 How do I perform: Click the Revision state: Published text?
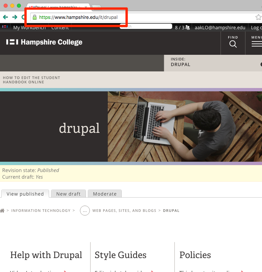31,170
